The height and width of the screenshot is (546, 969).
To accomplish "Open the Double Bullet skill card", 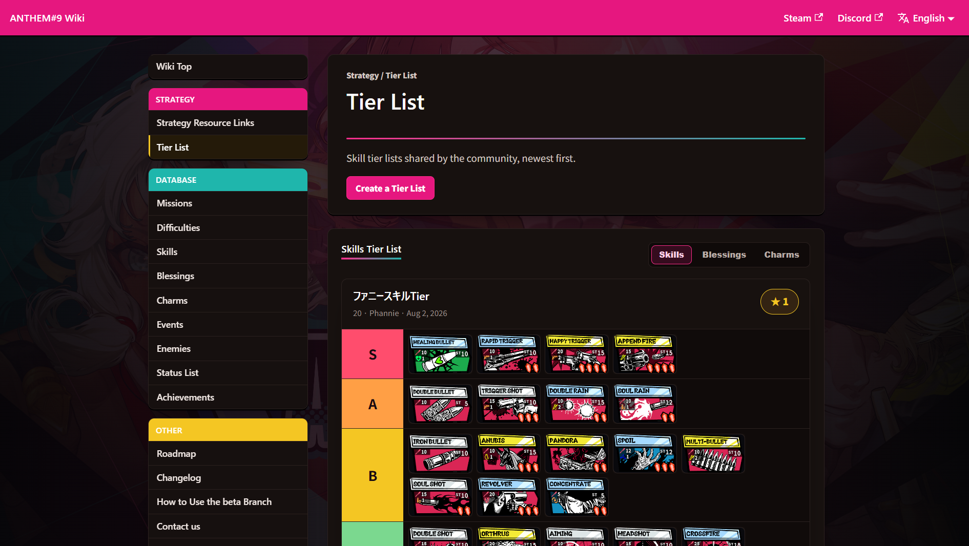I will 441,404.
